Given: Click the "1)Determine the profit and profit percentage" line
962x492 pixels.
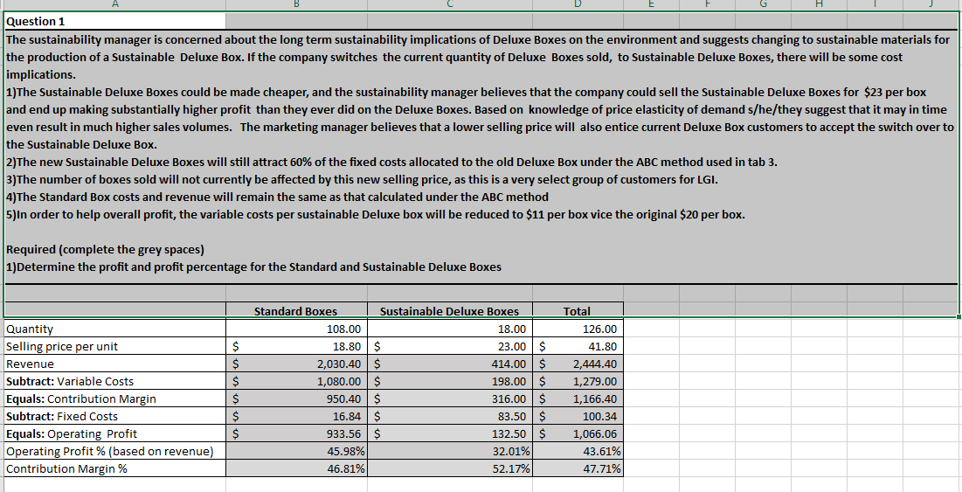Looking at the screenshot, I should pyautogui.click(x=253, y=267).
